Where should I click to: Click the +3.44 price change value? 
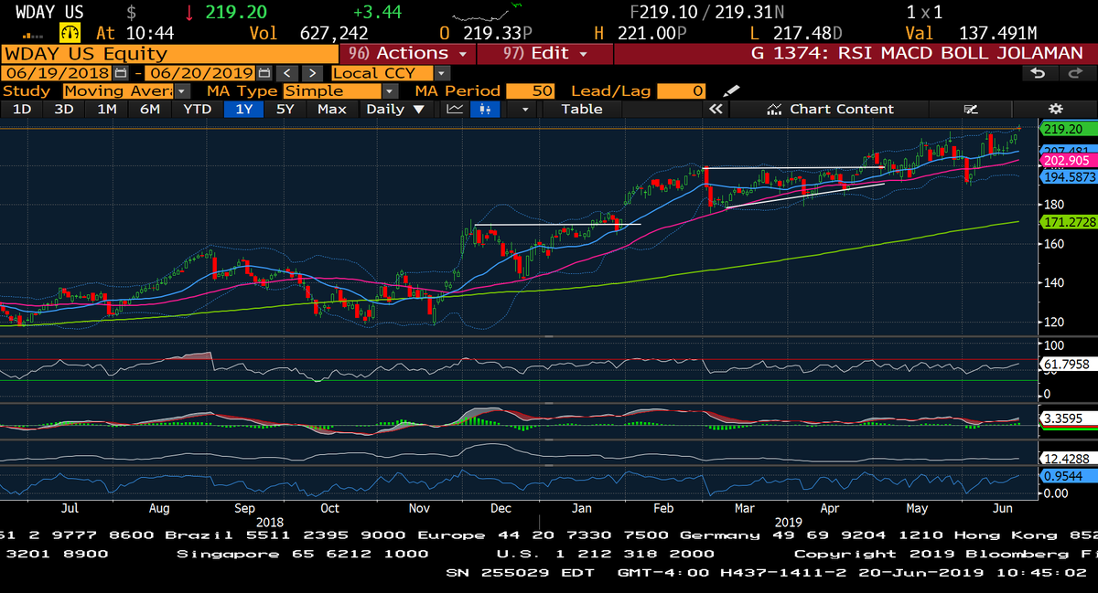[x=377, y=13]
